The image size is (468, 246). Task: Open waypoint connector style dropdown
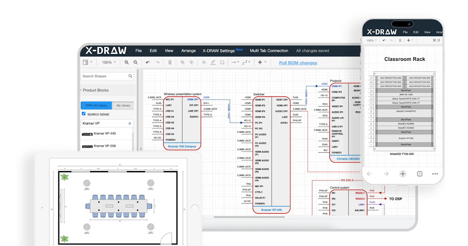tap(246, 62)
